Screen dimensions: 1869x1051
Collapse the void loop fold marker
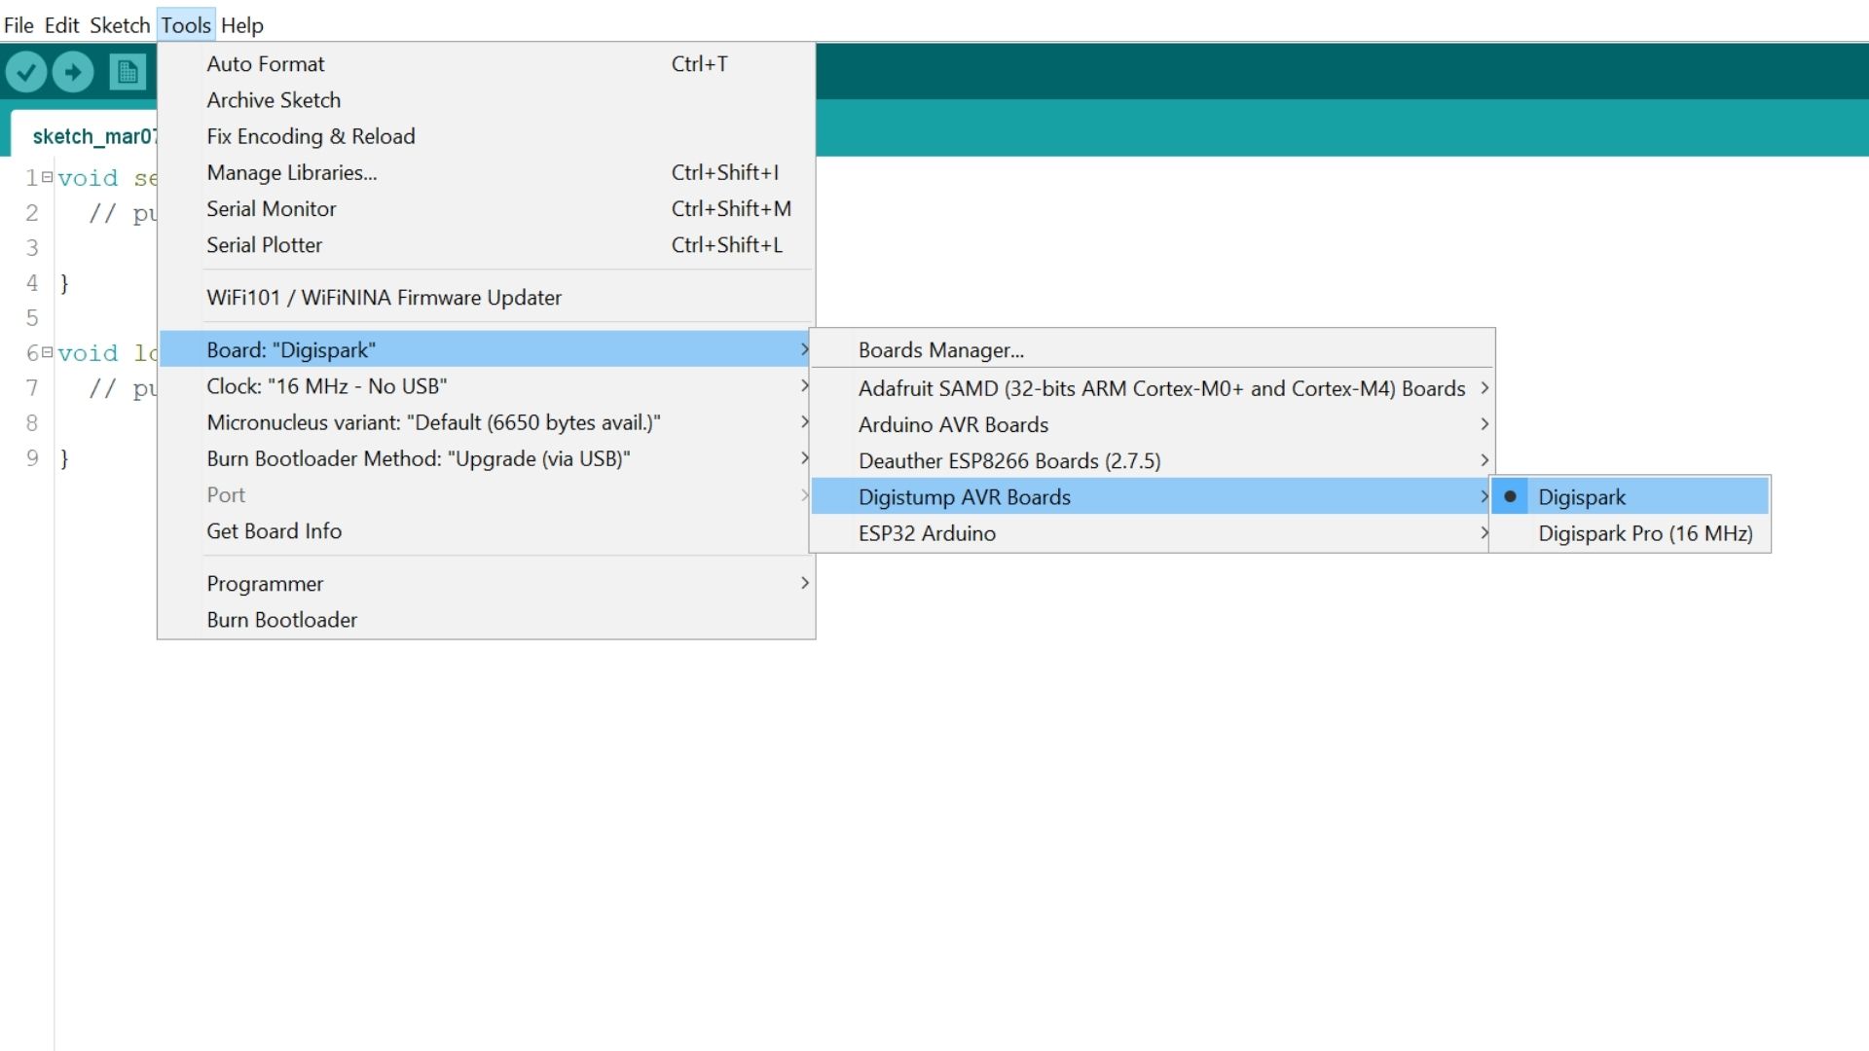pyautogui.click(x=47, y=352)
